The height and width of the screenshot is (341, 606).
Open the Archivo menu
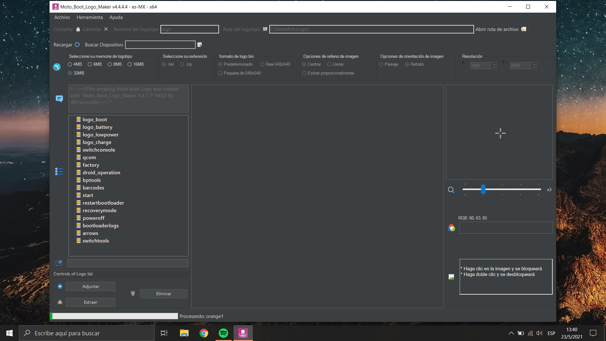62,17
